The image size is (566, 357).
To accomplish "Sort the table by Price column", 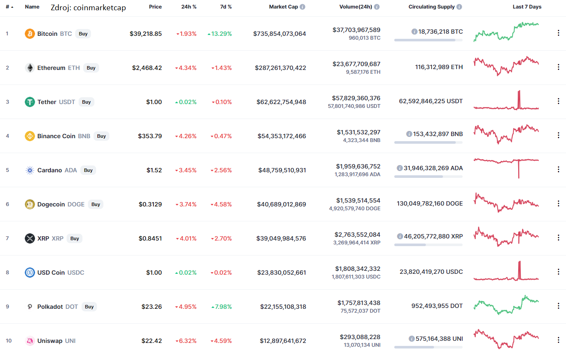I will click(155, 6).
